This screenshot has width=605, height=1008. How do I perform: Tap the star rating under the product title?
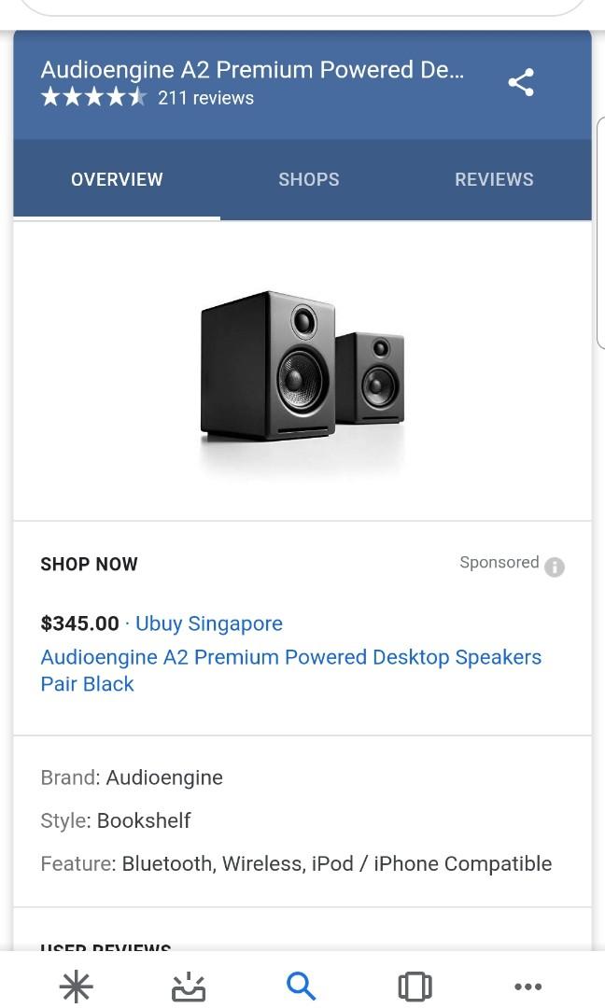(93, 96)
